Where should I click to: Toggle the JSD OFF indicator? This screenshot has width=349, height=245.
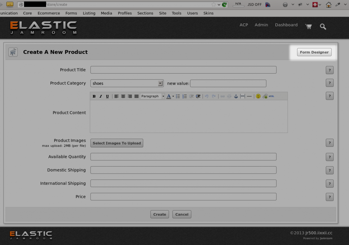(254, 5)
